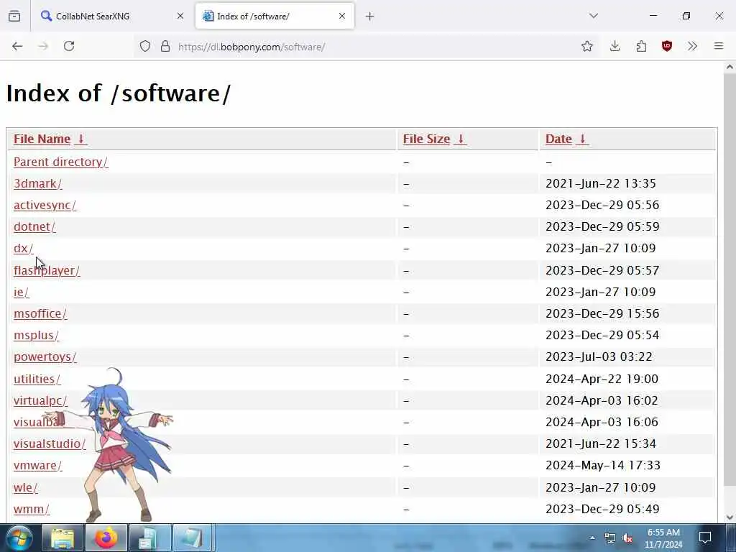Screen dimensions: 736x552
Task: Open the activesync folder
Action: 45,205
